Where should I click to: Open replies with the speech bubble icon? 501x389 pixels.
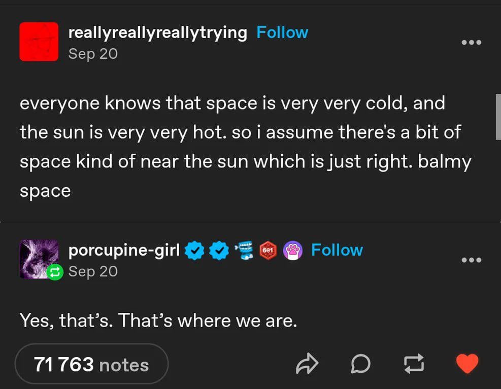coord(361,364)
